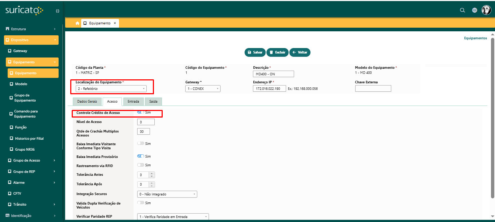
Task: Close the Equipamento tab with the x
Action: [x=115, y=23]
